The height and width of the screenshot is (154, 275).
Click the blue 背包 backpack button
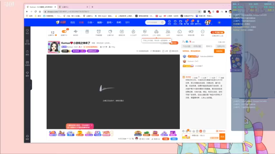click(x=174, y=139)
